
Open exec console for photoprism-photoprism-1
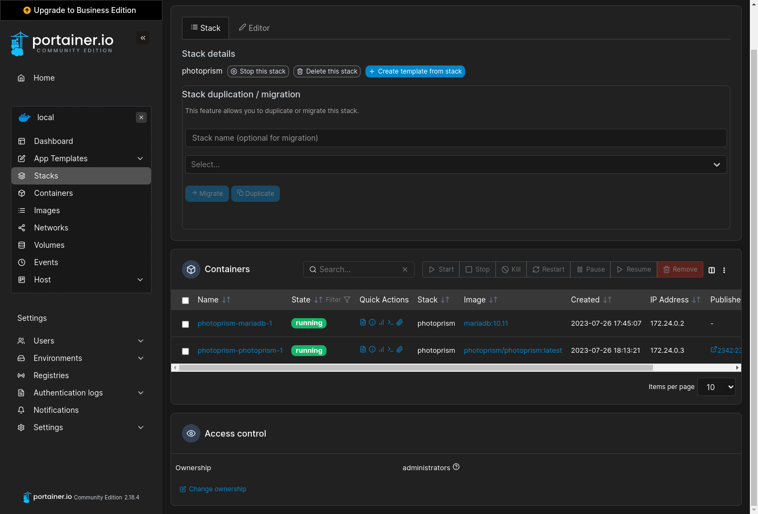pos(390,350)
